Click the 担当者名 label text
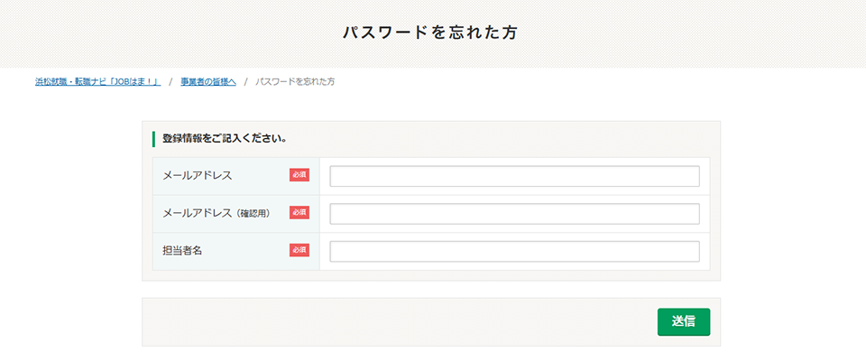 [x=181, y=250]
